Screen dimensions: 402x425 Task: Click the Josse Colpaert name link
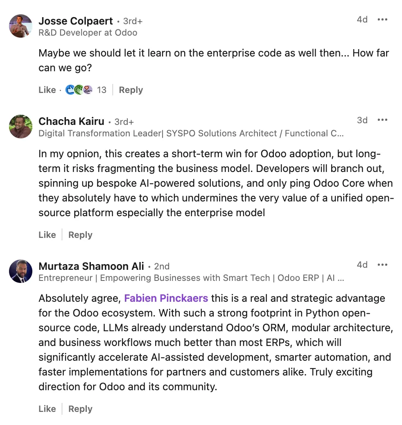[x=76, y=21]
